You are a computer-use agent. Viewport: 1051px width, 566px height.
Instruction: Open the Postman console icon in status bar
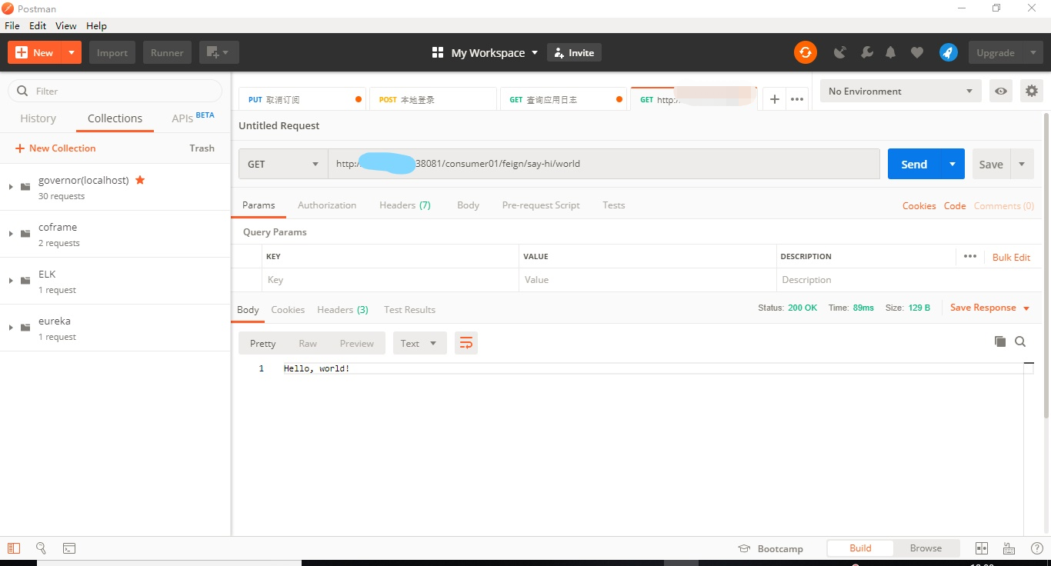point(69,548)
